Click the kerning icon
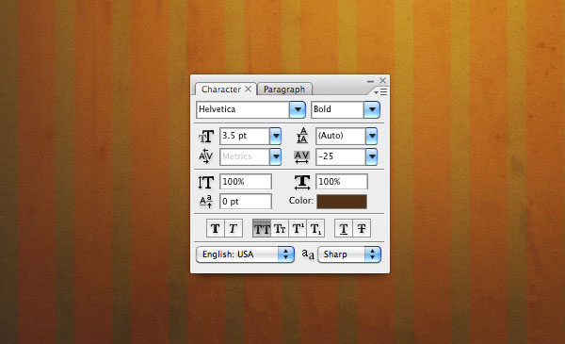The height and width of the screenshot is (344, 565). (x=205, y=156)
